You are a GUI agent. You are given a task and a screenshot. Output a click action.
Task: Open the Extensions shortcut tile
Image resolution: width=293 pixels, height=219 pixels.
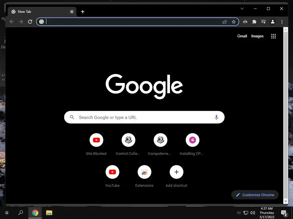pyautogui.click(x=144, y=176)
